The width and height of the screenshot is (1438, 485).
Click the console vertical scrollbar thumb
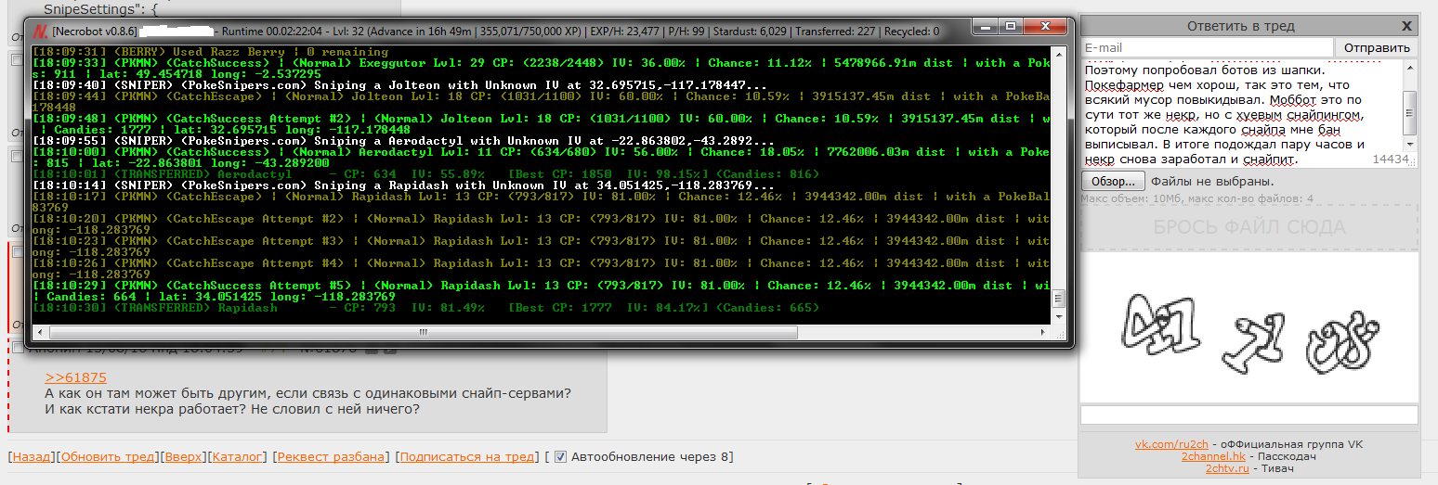tap(1057, 297)
